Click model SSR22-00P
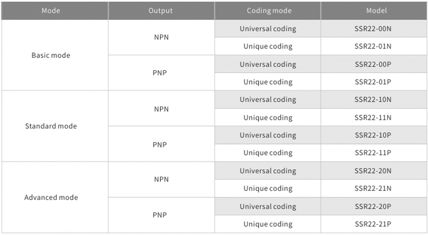The image size is (428, 235). [373, 64]
